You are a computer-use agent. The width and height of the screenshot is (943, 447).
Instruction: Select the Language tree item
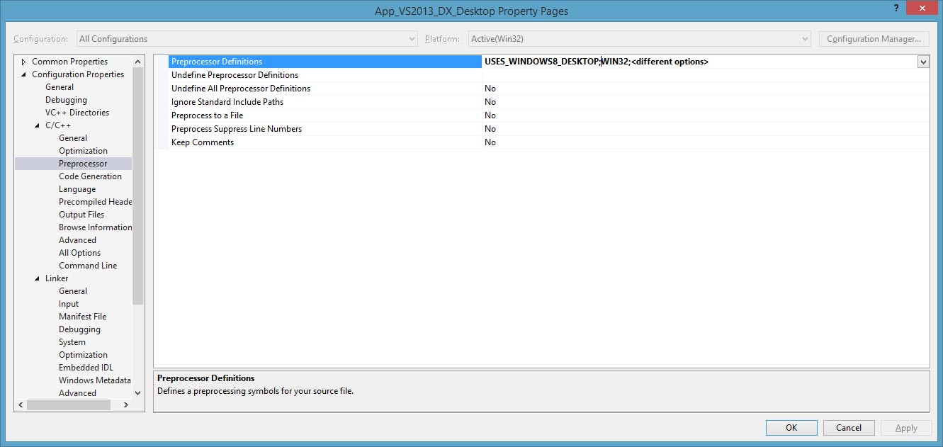coord(77,189)
